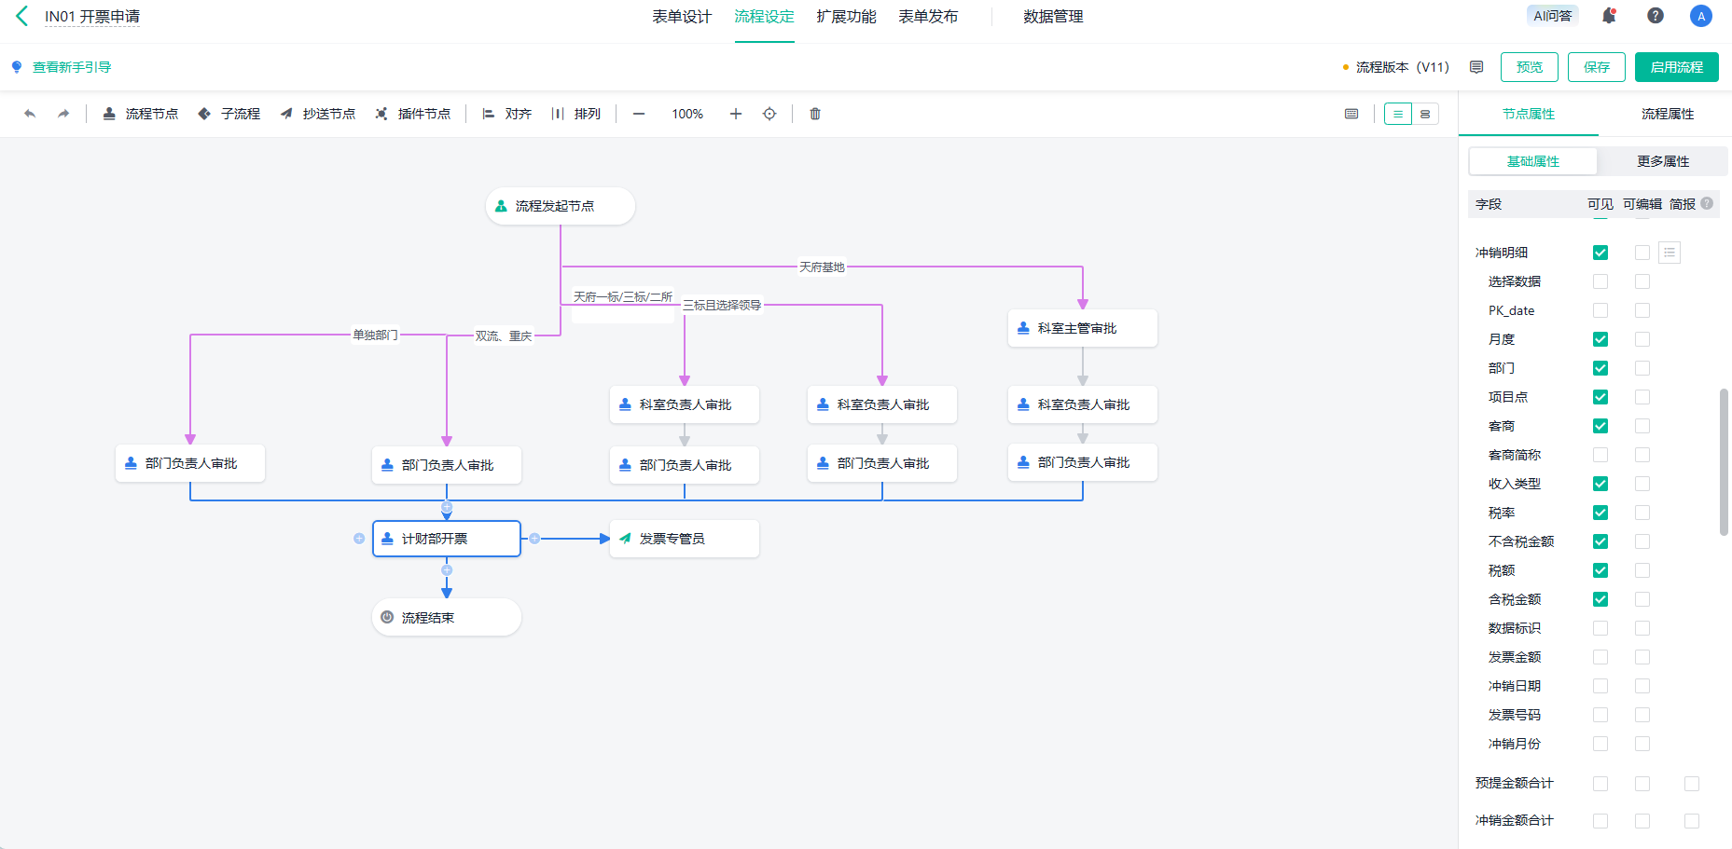
Task: Open 冲销明细 list settings icon
Action: [1670, 253]
